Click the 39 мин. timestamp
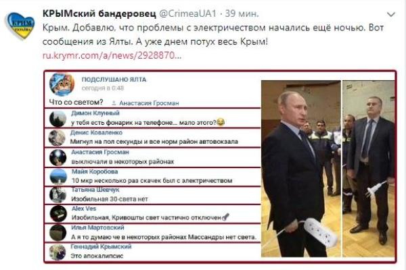 pyautogui.click(x=242, y=13)
